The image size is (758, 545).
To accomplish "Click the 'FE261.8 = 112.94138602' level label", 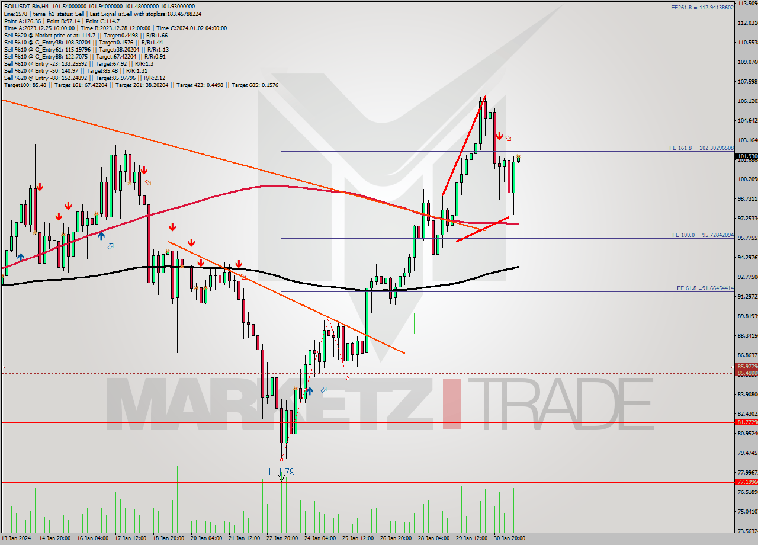I will 702,8.
